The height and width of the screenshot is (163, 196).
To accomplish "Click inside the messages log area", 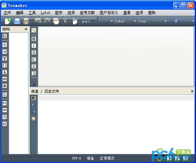I will pos(116,125).
